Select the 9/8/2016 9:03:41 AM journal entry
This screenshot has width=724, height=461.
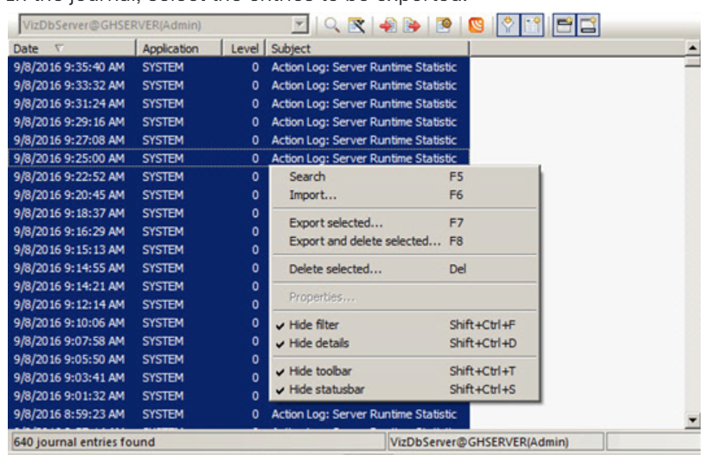click(x=138, y=377)
